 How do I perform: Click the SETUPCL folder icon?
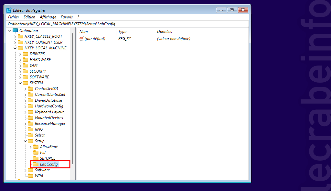pos(36,158)
